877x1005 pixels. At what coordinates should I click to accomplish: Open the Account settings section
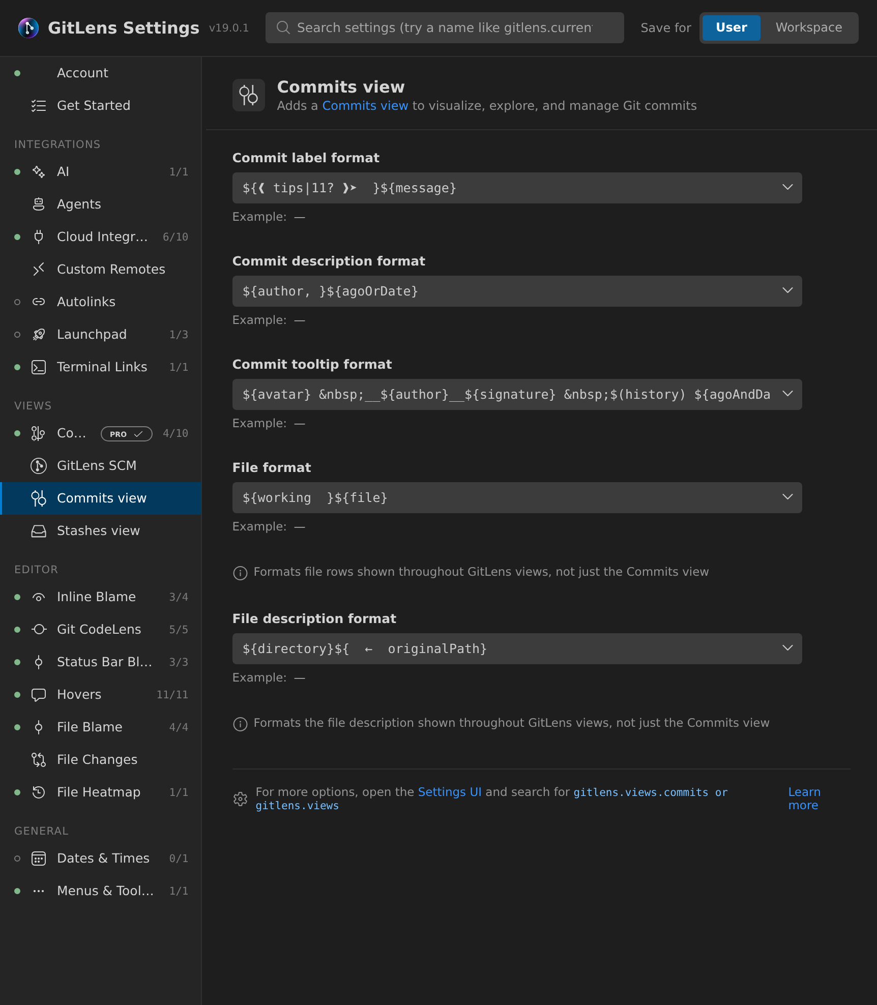coord(101,73)
